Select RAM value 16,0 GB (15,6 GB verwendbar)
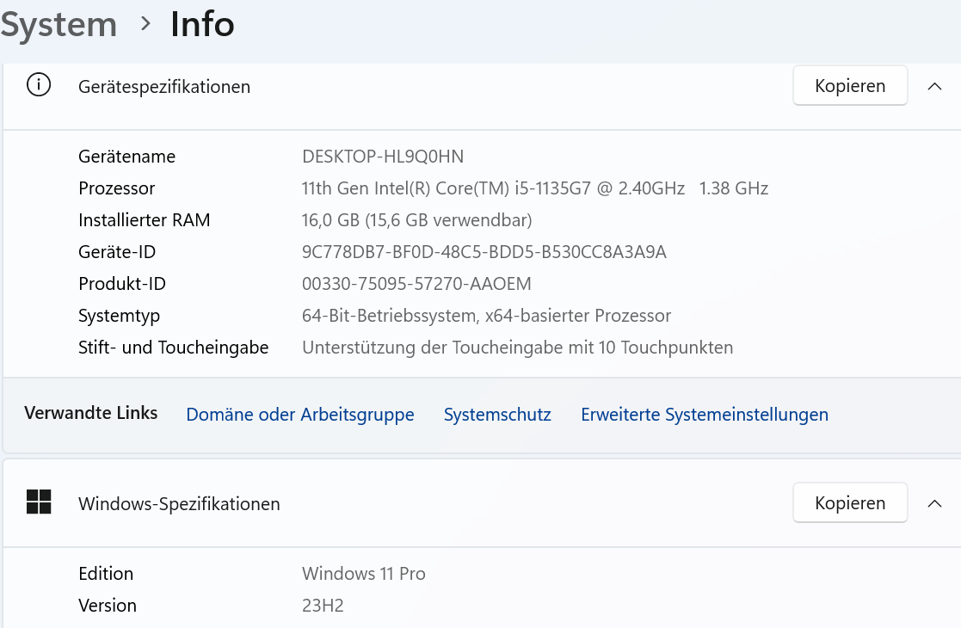Image resolution: width=961 pixels, height=628 pixels. click(416, 220)
